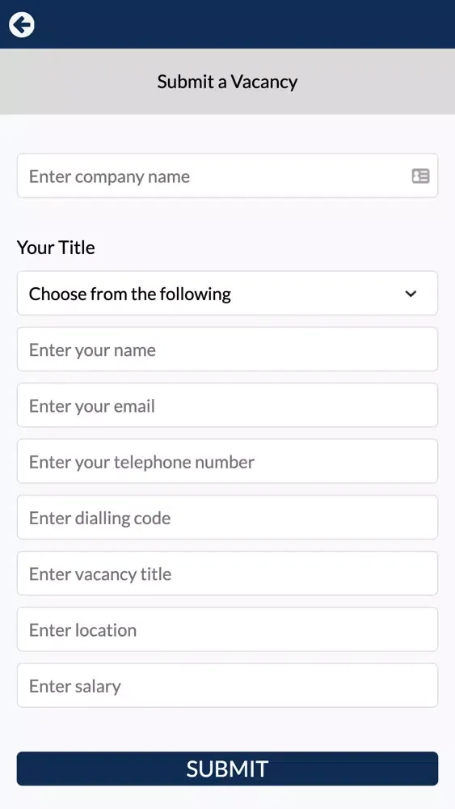Click the vacancy title input
The width and height of the screenshot is (455, 809).
(x=227, y=574)
